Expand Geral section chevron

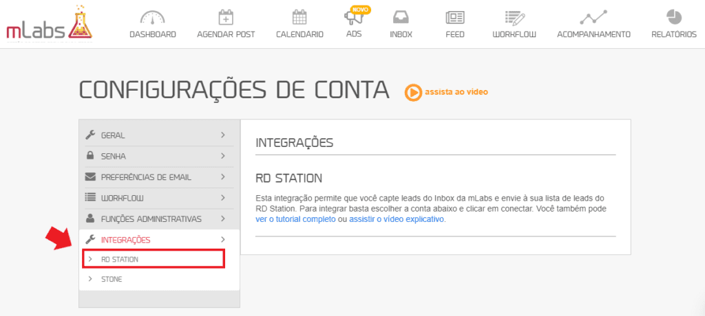tap(222, 135)
